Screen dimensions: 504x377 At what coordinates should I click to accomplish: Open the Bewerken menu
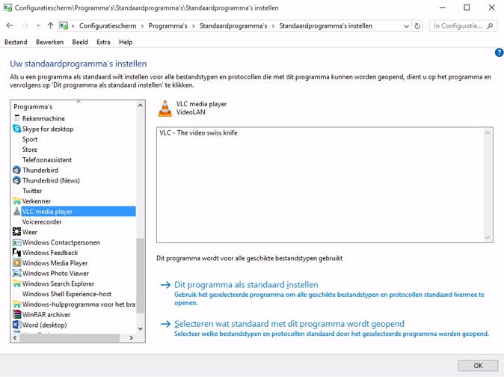coord(50,42)
